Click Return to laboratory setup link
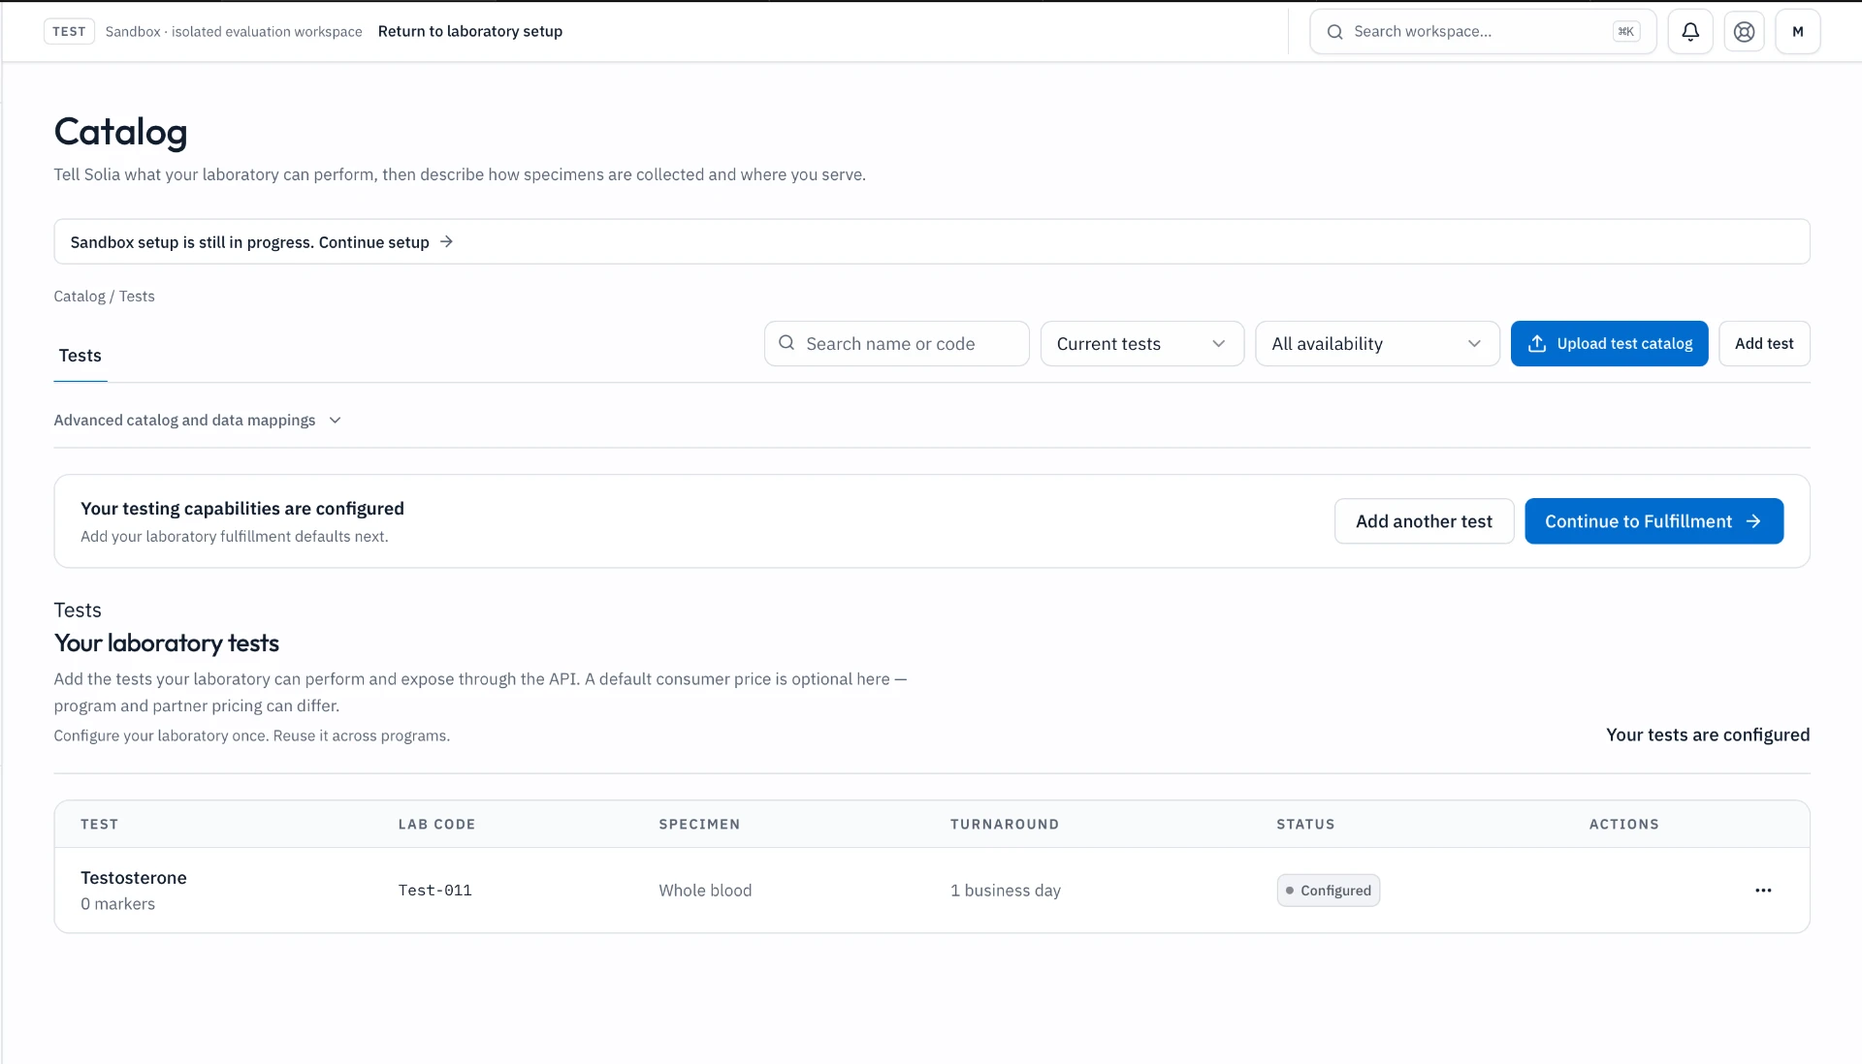This screenshot has height=1064, width=1862. click(x=470, y=32)
